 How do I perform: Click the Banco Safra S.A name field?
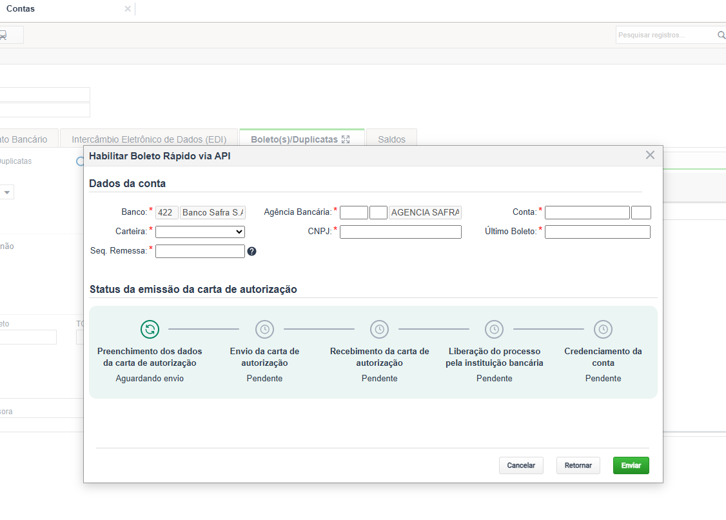pyautogui.click(x=213, y=212)
